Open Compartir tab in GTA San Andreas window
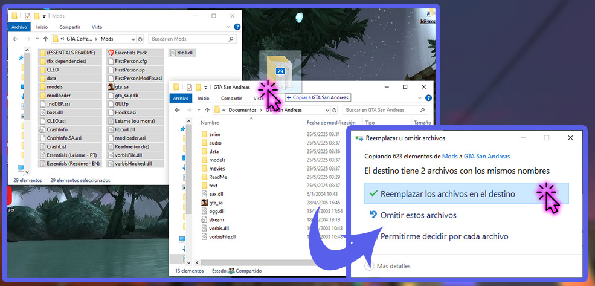The width and height of the screenshot is (595, 286). click(231, 99)
